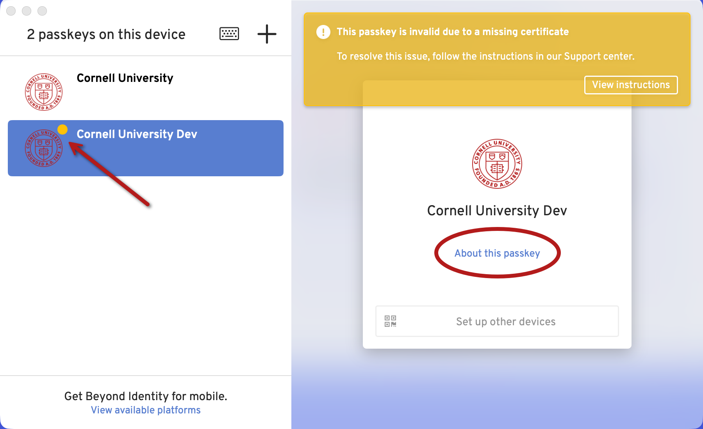The image size is (703, 429).
Task: Click the Cornell University Dev seal in list
Action: [44, 148]
